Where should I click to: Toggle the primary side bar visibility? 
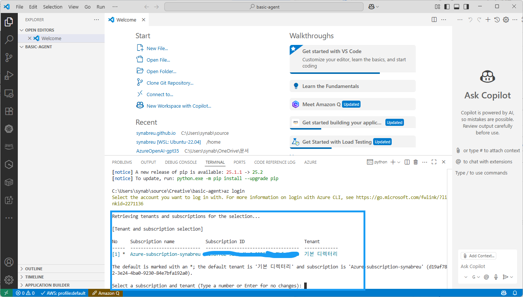point(447,7)
